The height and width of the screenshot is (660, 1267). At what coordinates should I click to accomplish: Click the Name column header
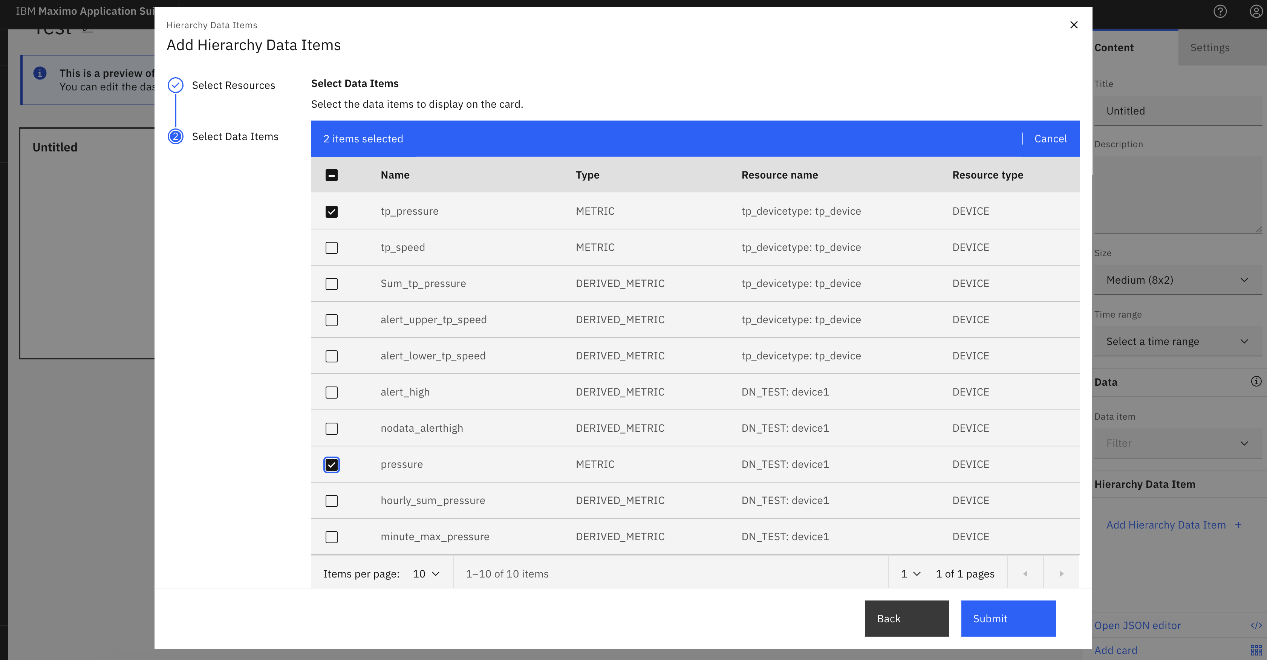tap(395, 175)
